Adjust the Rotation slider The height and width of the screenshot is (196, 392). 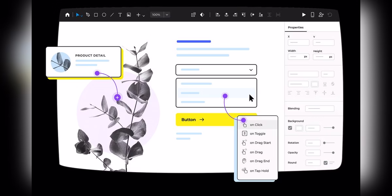coord(329,143)
